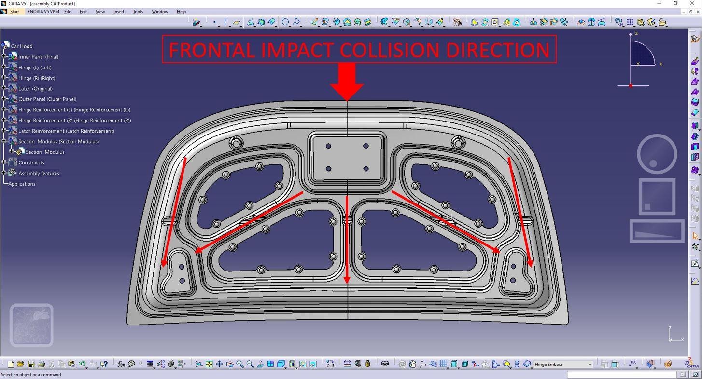The image size is (702, 379).
Task: Click the Save icon in bottom toolbar
Action: point(31,364)
